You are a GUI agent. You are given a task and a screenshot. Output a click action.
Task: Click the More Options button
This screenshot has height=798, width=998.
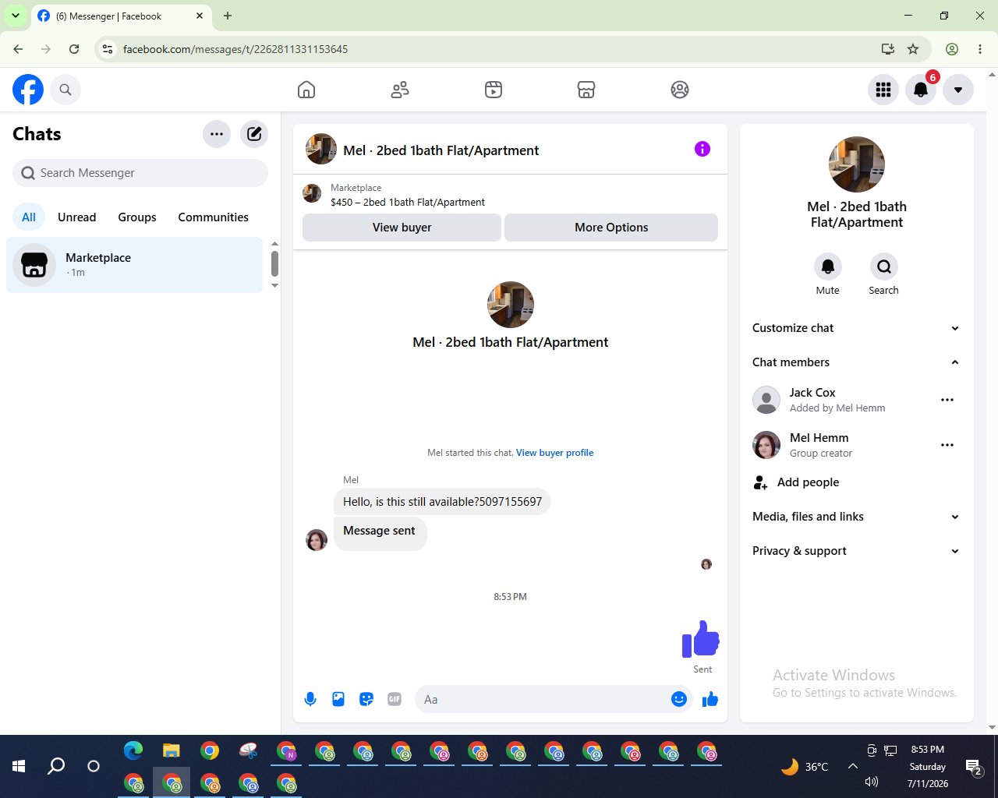(x=611, y=228)
